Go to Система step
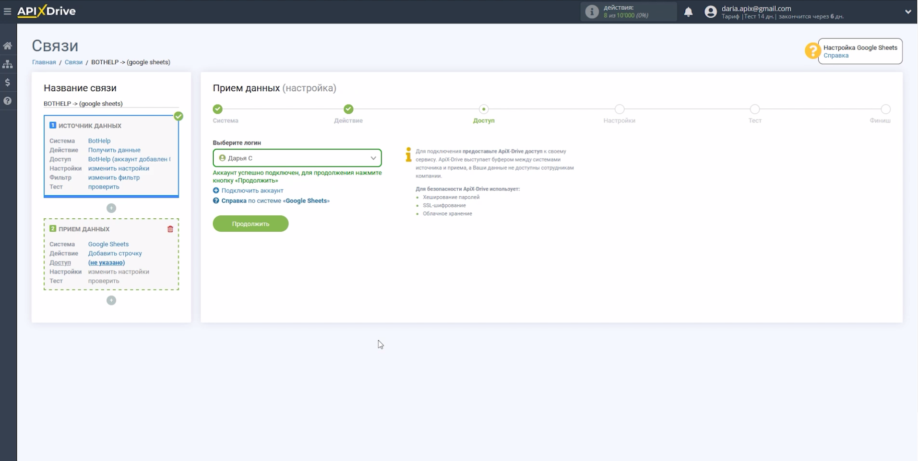 tap(218, 109)
